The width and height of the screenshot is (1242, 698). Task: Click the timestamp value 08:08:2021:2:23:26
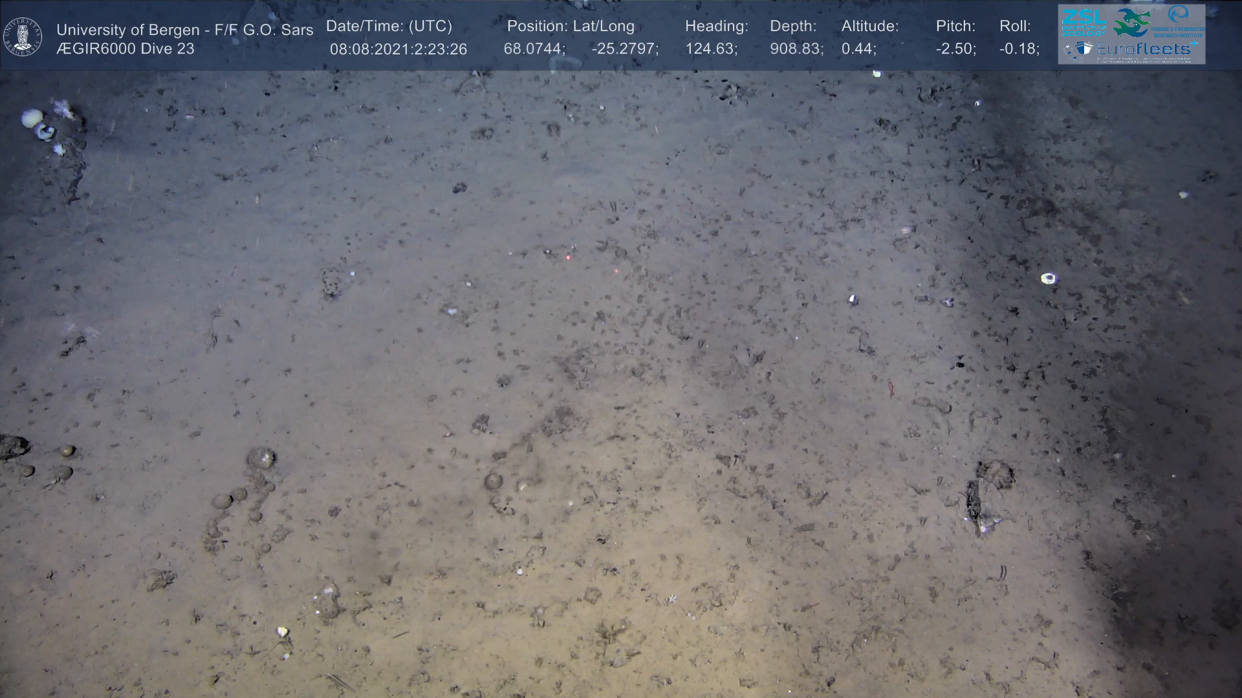coord(398,49)
